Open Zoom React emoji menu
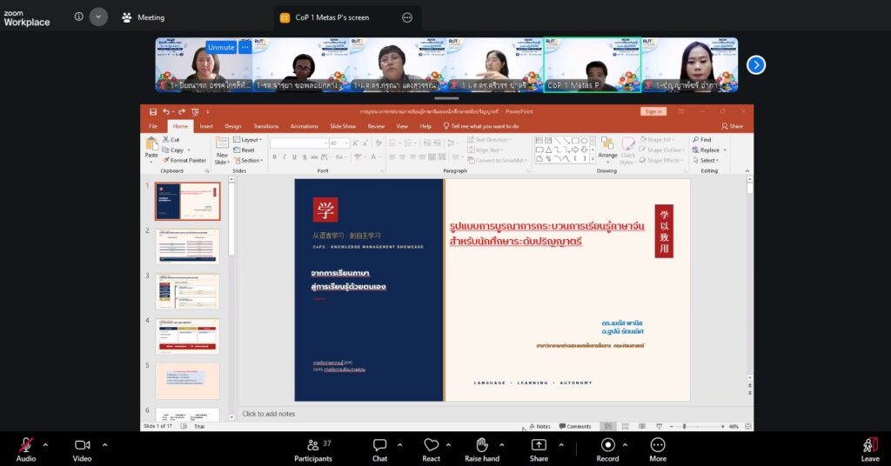 (x=432, y=449)
